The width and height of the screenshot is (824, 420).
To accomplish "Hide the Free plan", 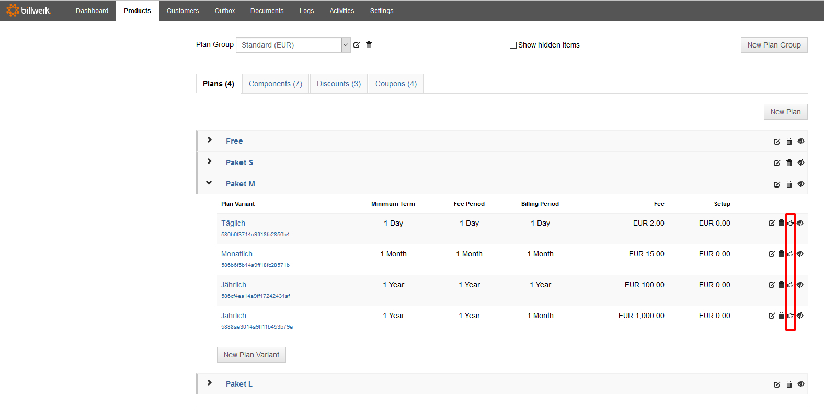I will point(800,141).
